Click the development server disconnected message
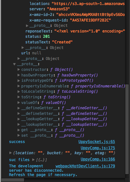This screenshot has height=182, width=130. point(43,170)
